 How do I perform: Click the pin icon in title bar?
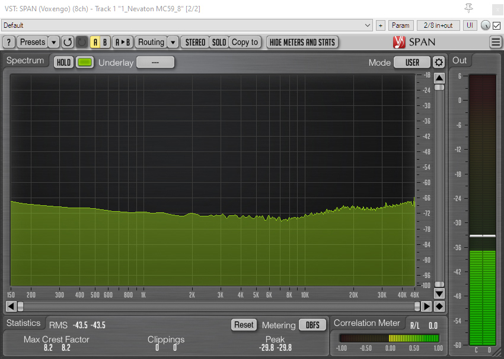point(469,8)
